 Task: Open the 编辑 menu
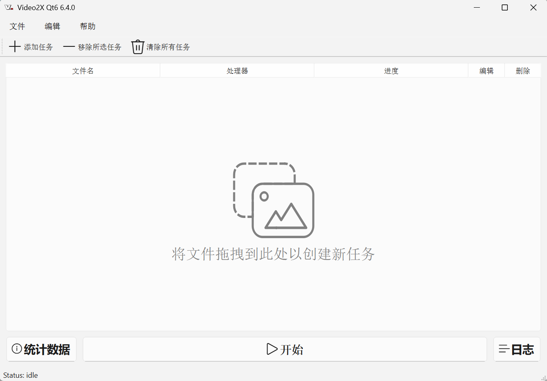pyautogui.click(x=52, y=26)
